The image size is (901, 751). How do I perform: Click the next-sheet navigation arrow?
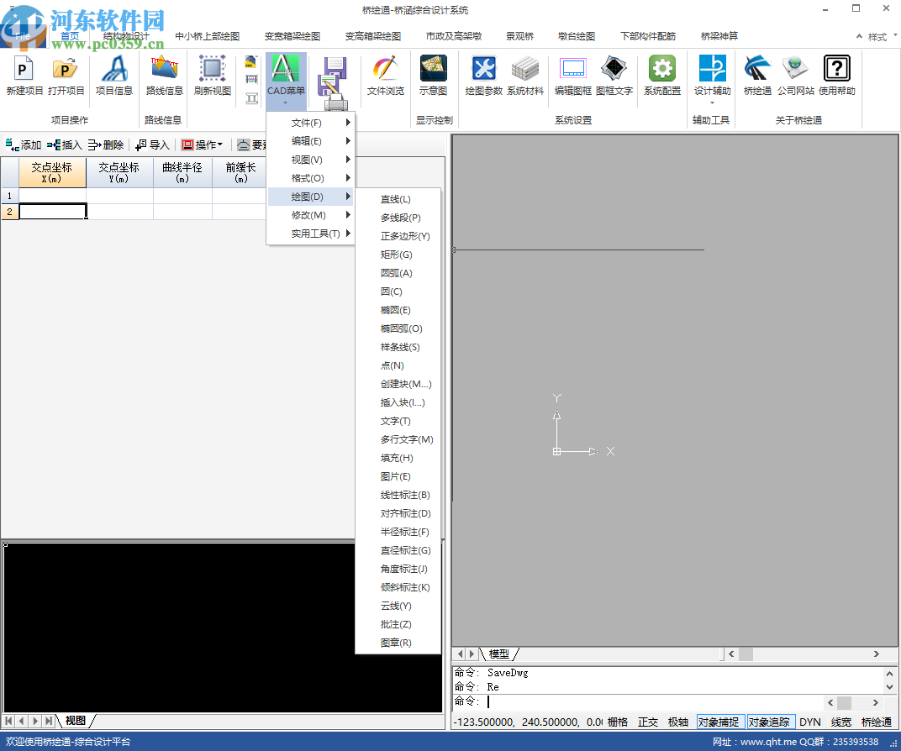[35, 721]
